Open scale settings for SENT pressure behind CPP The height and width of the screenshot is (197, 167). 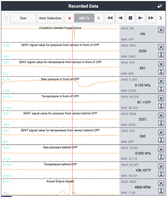point(161,123)
